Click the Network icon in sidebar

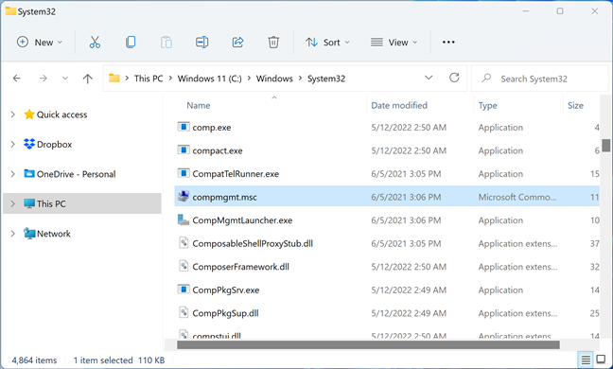(x=29, y=234)
